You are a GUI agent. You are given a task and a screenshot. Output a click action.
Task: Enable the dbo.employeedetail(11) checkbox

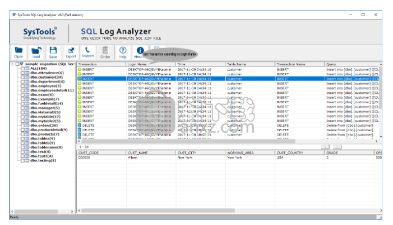coord(22,90)
